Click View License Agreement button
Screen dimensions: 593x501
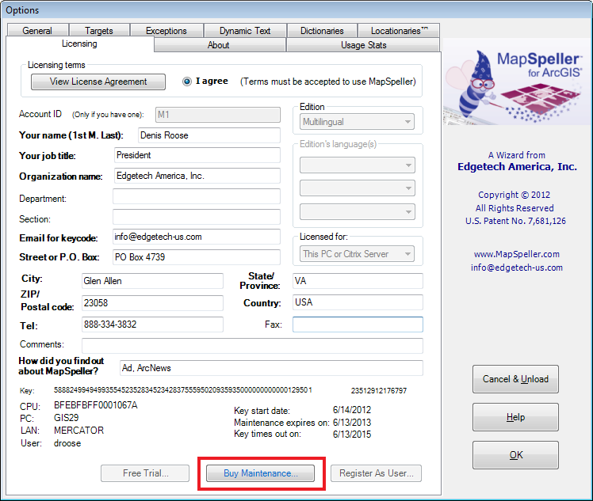98,82
